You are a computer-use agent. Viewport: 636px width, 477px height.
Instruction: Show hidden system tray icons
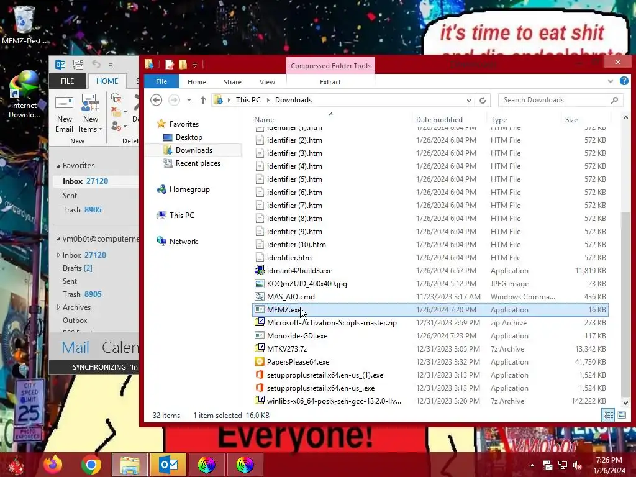point(532,465)
